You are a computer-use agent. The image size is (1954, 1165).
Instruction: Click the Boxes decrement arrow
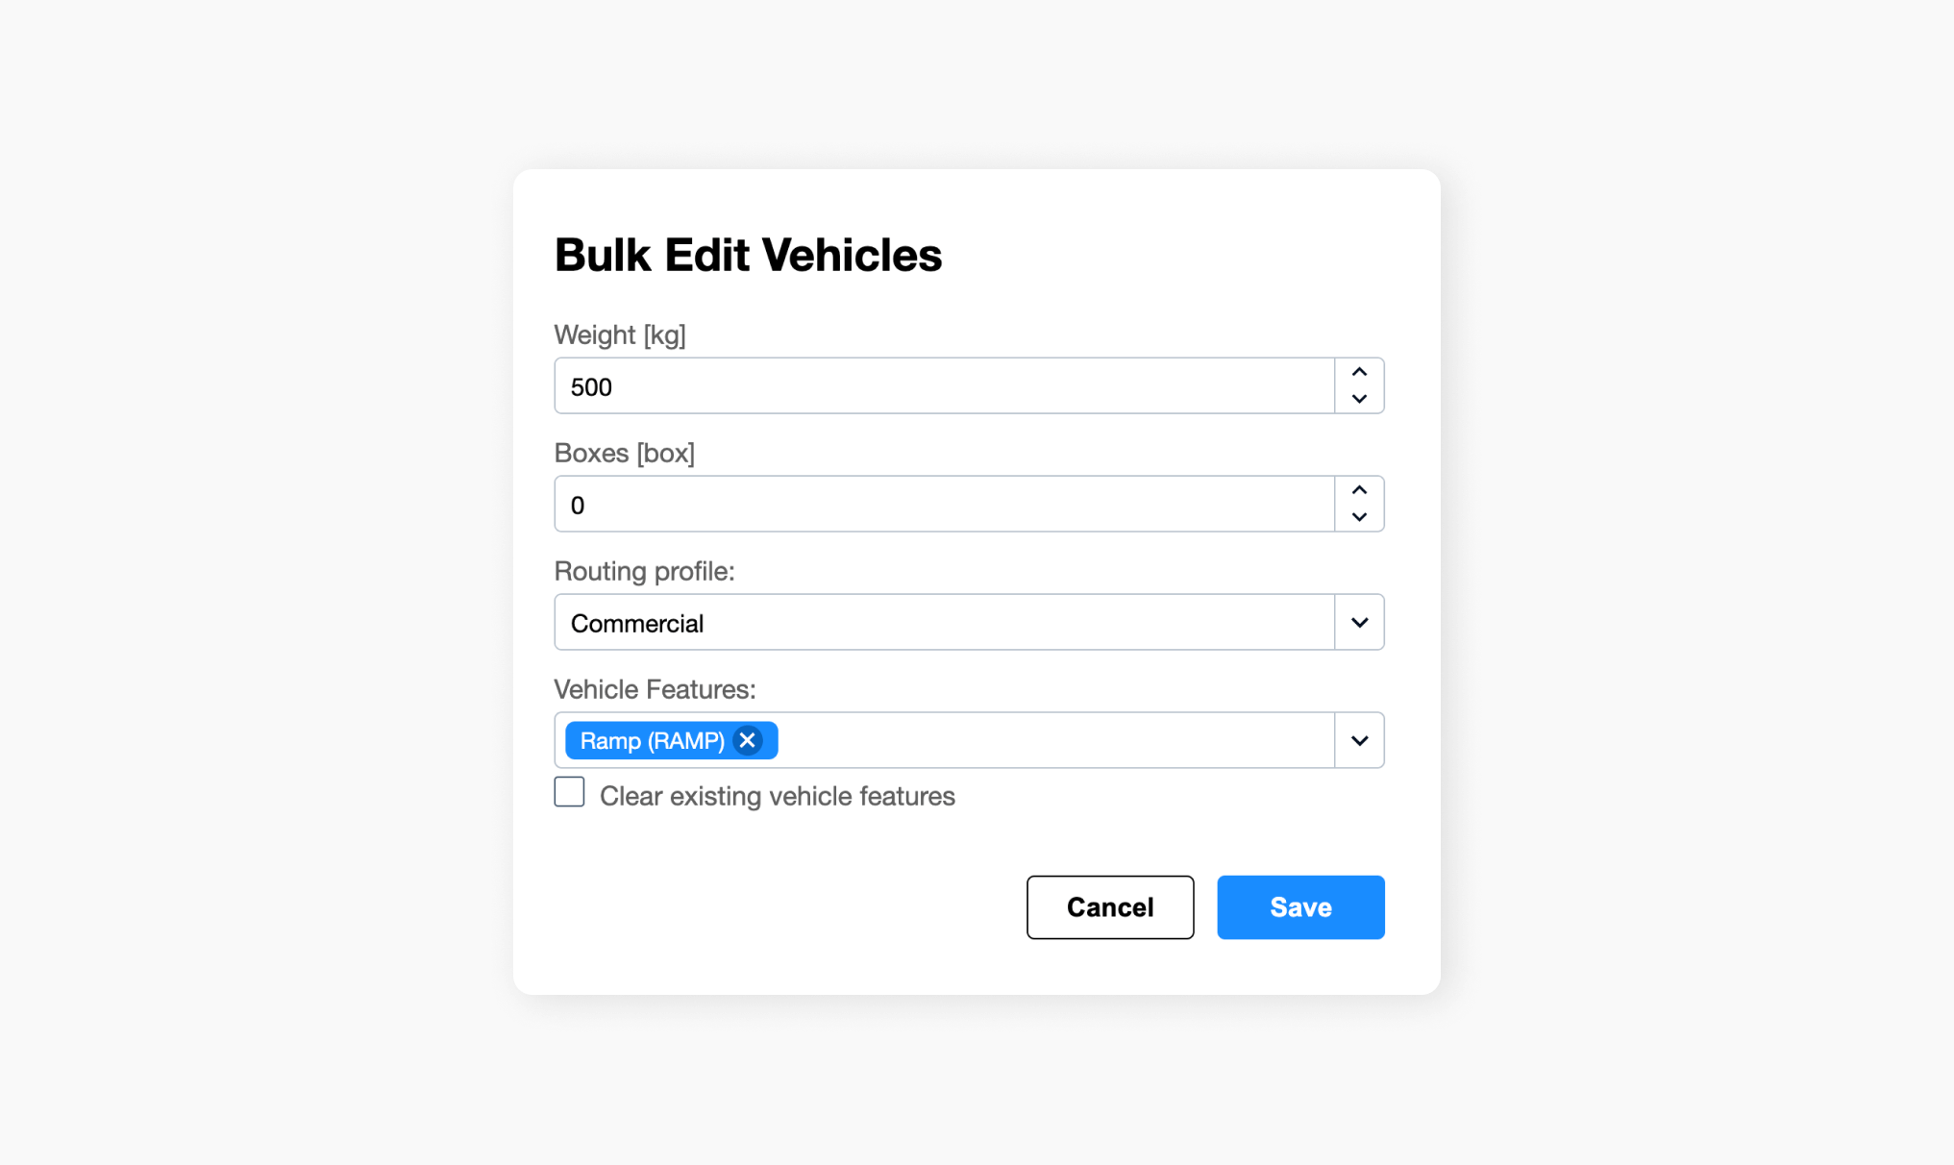(x=1358, y=518)
